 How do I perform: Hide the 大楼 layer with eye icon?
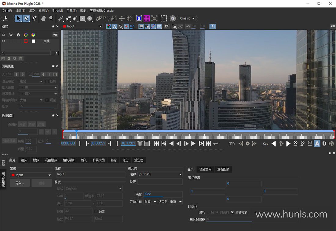tap(4, 41)
